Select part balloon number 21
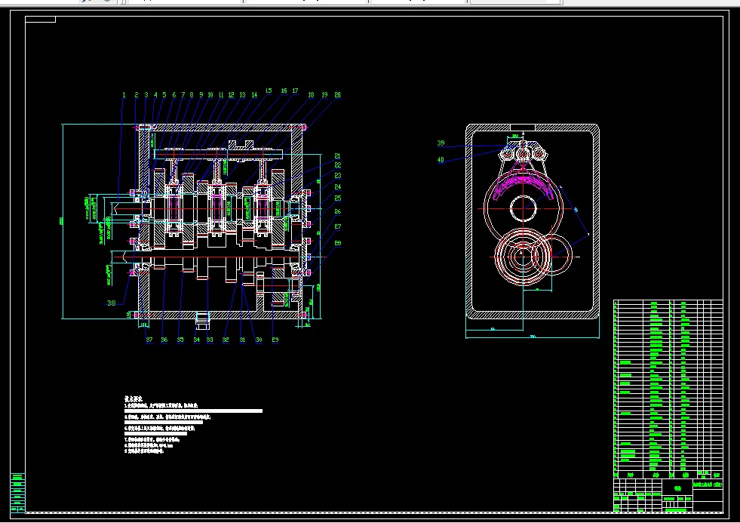Image resolution: width=740 pixels, height=523 pixels. [337, 155]
